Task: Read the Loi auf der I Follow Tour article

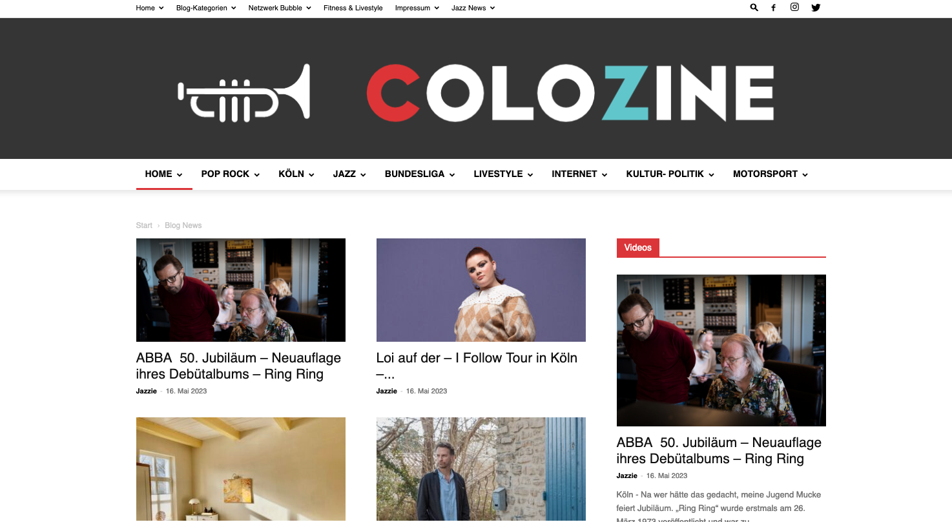Action: point(477,366)
